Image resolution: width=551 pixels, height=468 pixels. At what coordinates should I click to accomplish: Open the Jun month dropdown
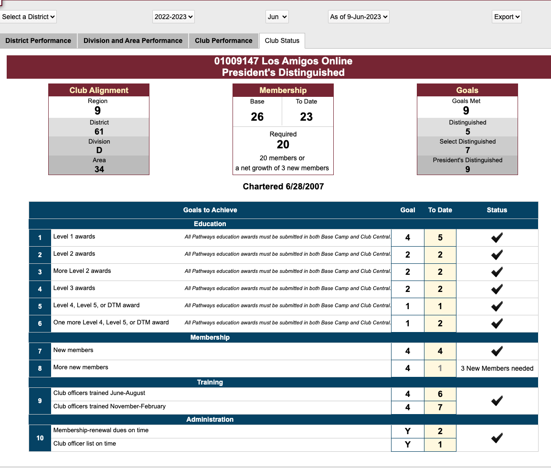click(x=277, y=17)
